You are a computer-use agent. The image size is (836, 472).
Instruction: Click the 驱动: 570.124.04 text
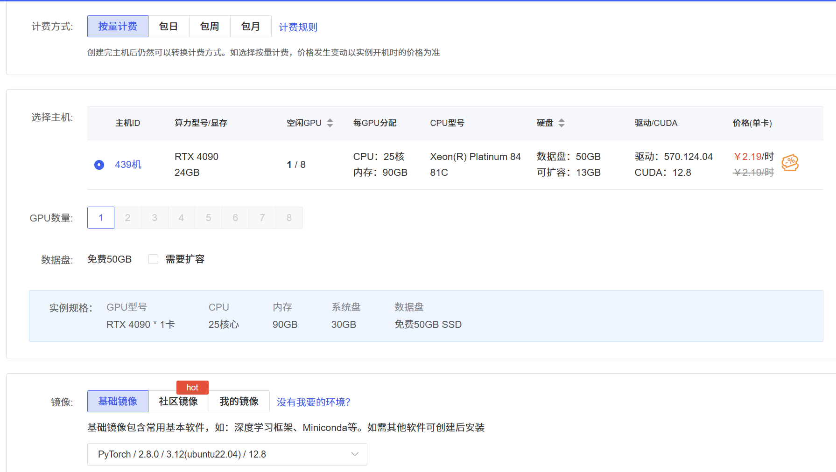coord(674,157)
